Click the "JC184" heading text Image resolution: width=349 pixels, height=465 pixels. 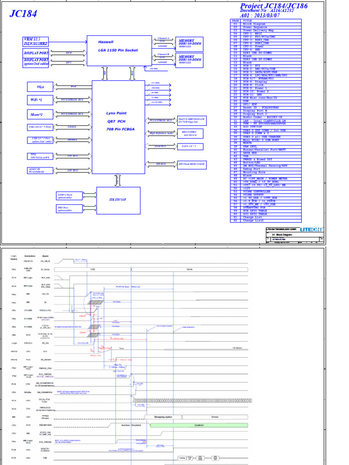pyautogui.click(x=24, y=14)
